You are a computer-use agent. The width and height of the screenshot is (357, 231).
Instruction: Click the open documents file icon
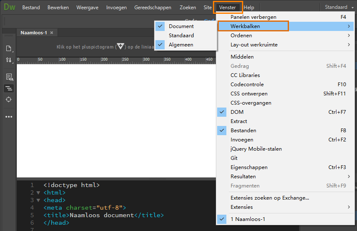tap(8, 48)
